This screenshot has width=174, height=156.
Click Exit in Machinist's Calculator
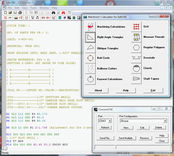153,90
